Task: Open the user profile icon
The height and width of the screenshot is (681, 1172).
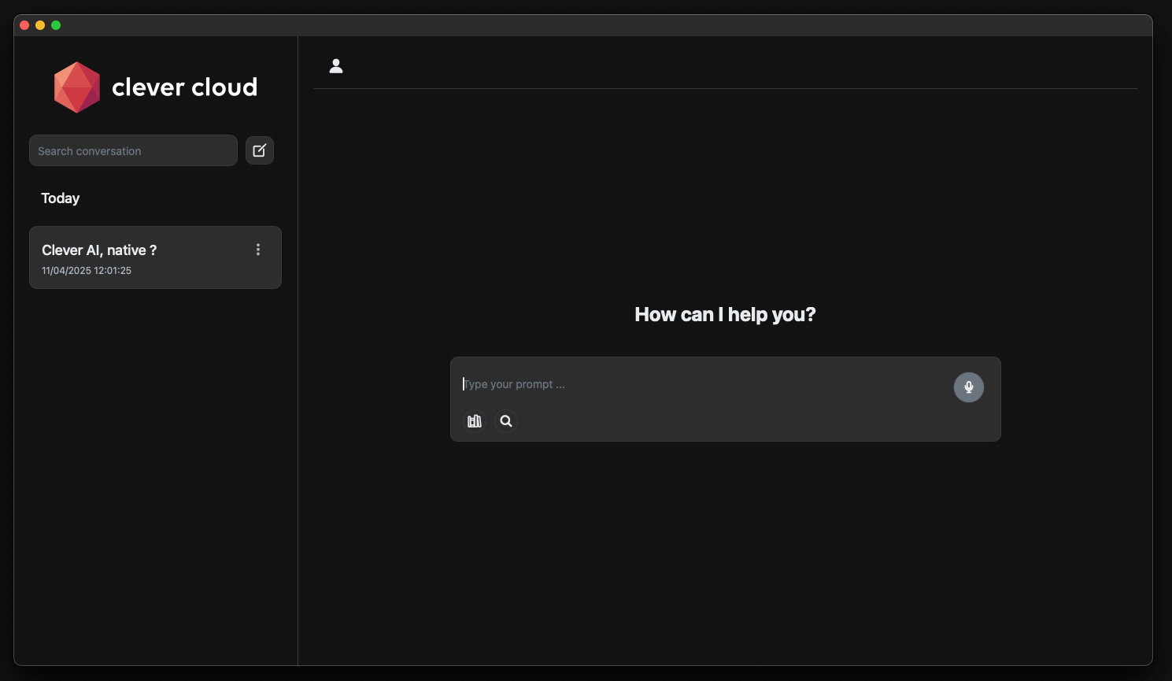Action: 336,66
